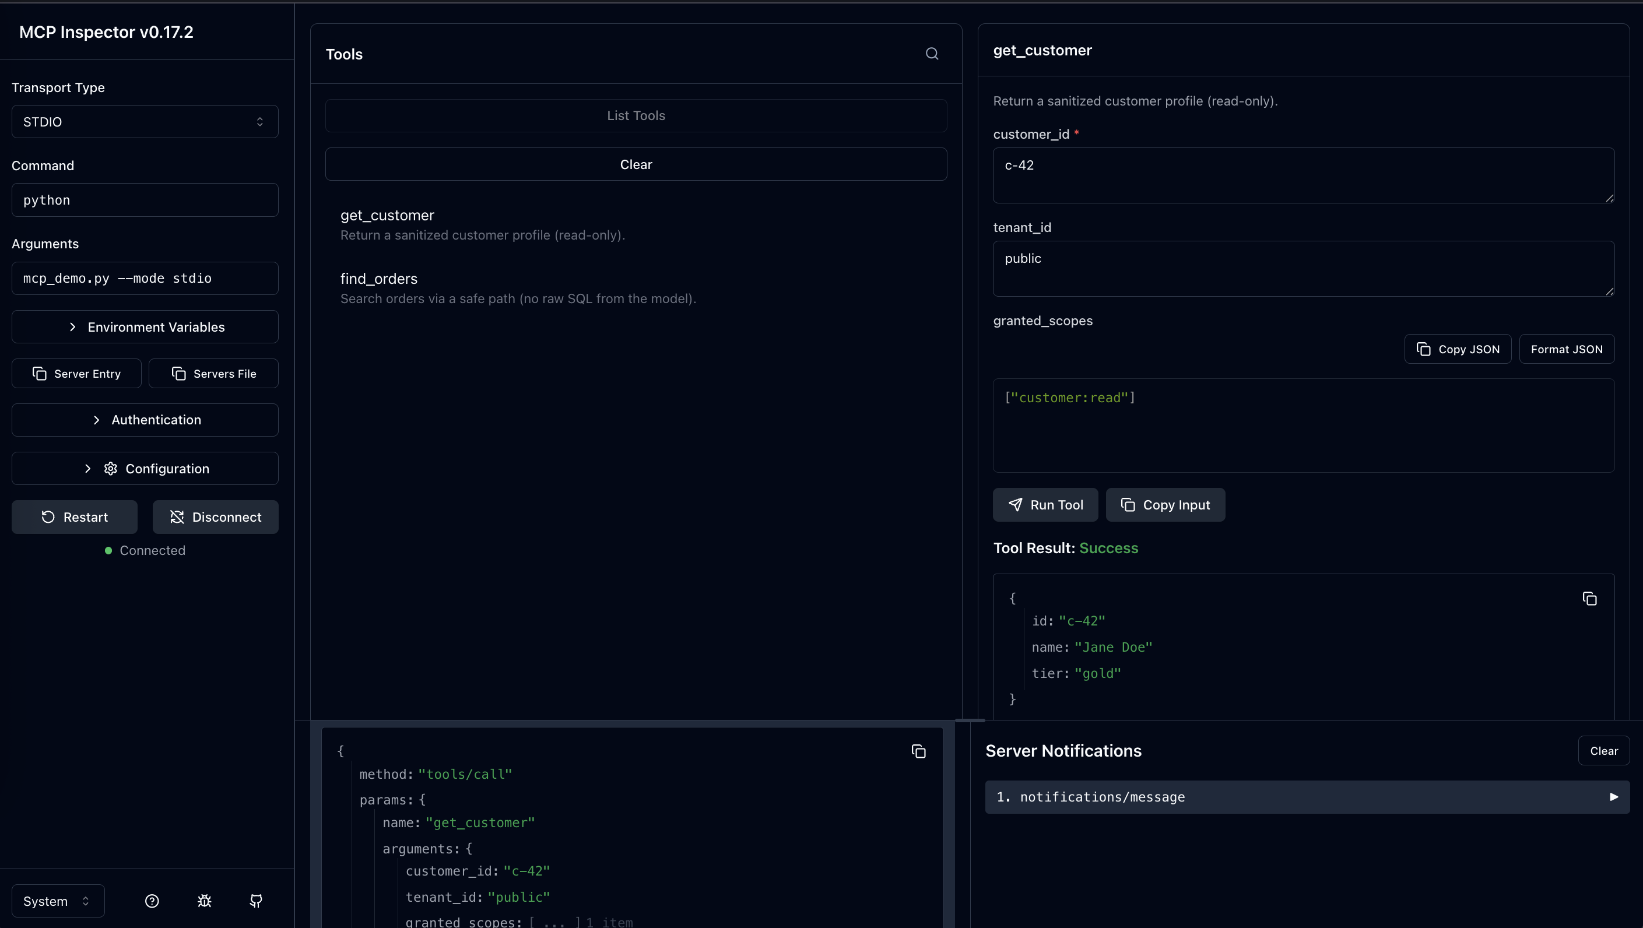Click the Restart server icon button

coord(73,516)
